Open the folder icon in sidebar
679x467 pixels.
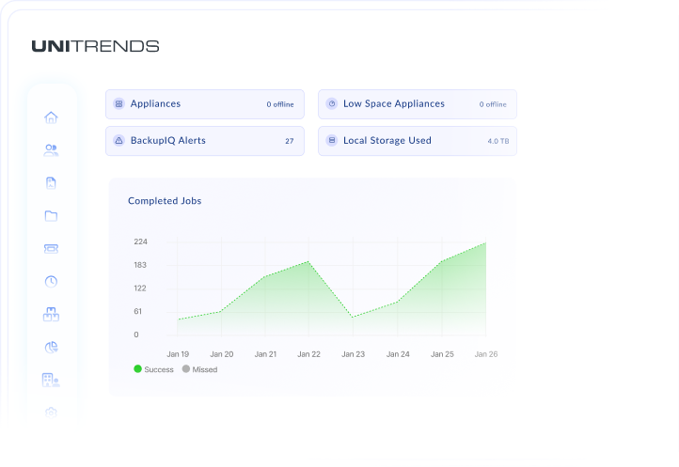point(51,216)
